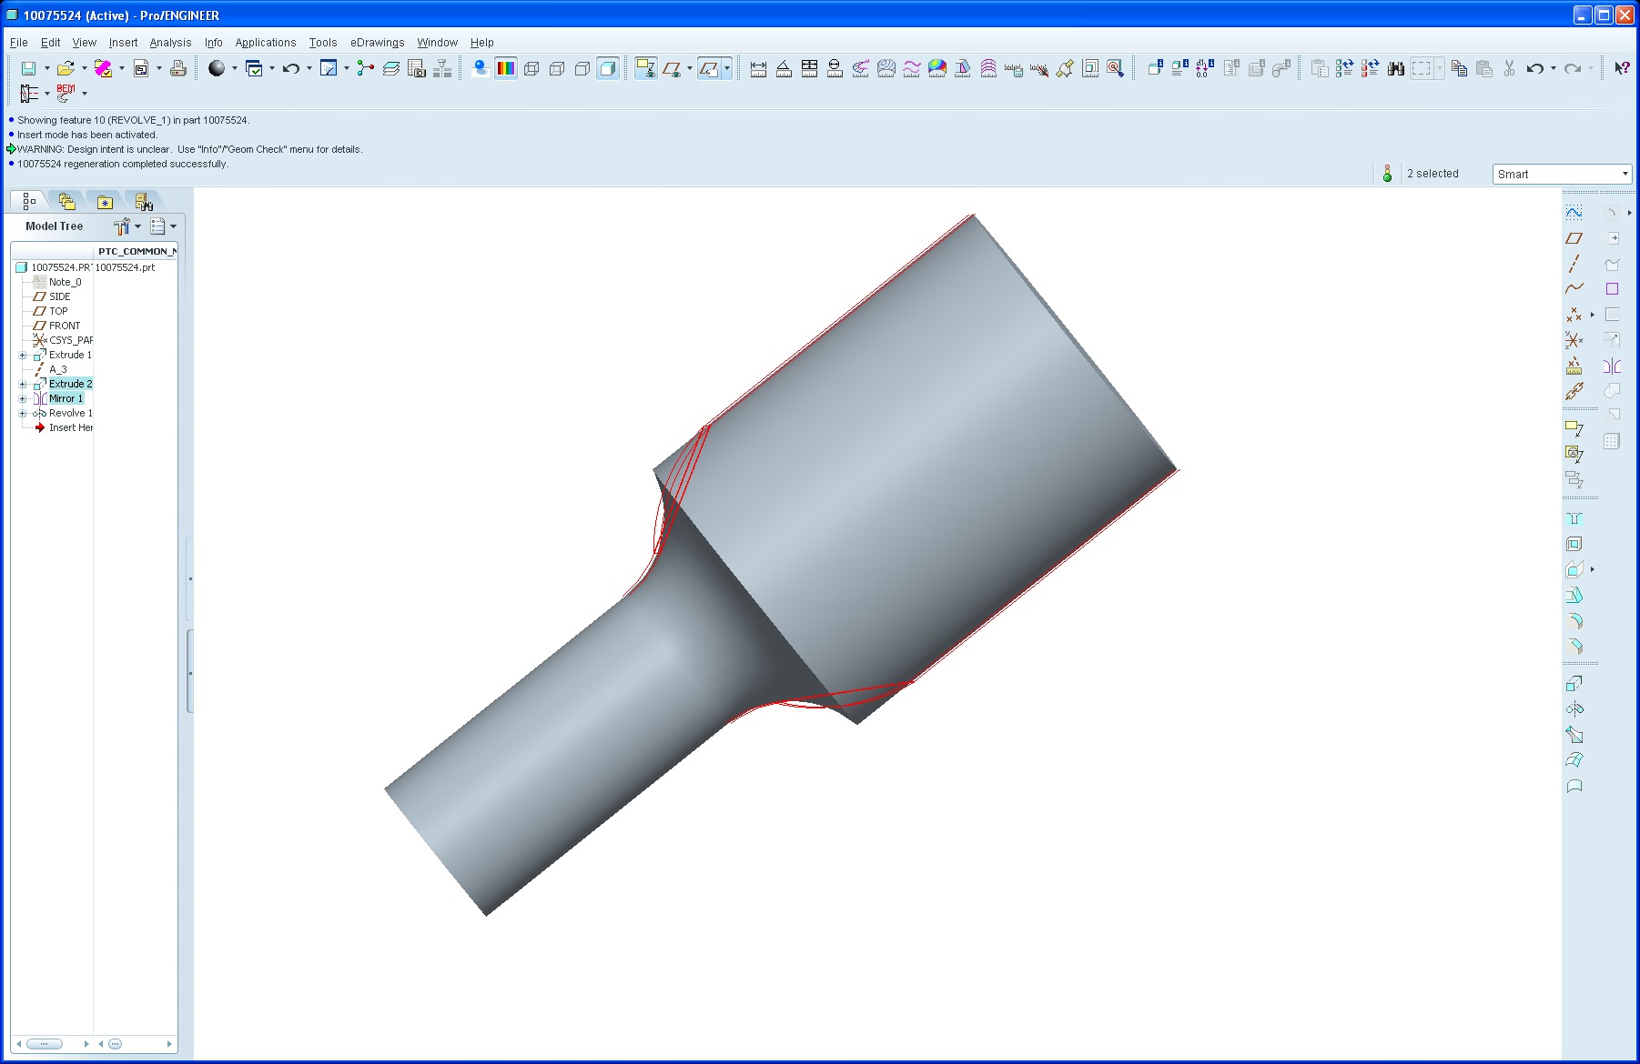Viewport: 1640px width, 1064px height.
Task: Toggle wireframe display mode
Action: (x=531, y=68)
